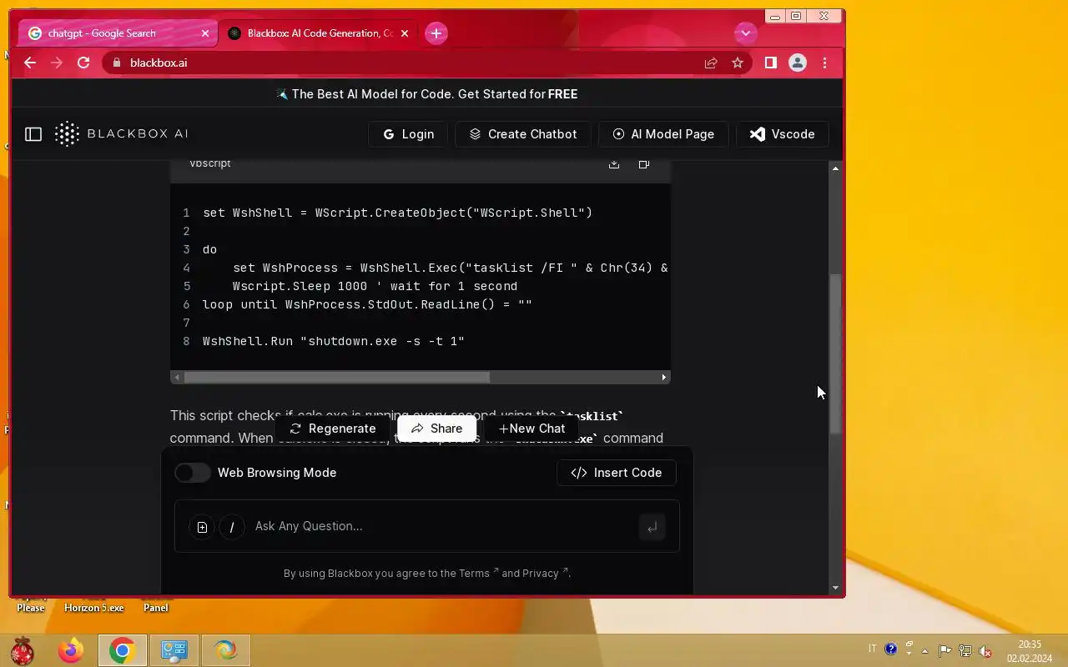The image size is (1068, 667).
Task: Close the chatgpt - Google Search tab
Action: [x=205, y=33]
